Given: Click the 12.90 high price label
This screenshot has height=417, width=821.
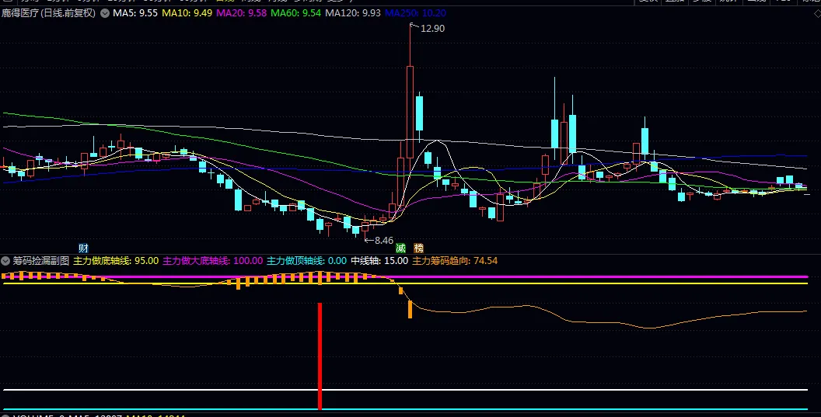Looking at the screenshot, I should 432,28.
